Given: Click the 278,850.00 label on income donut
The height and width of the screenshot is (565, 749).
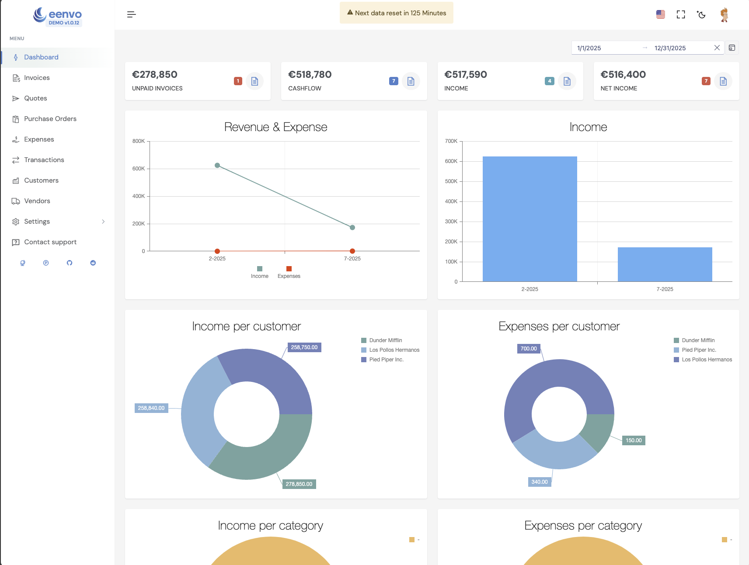Looking at the screenshot, I should [299, 484].
